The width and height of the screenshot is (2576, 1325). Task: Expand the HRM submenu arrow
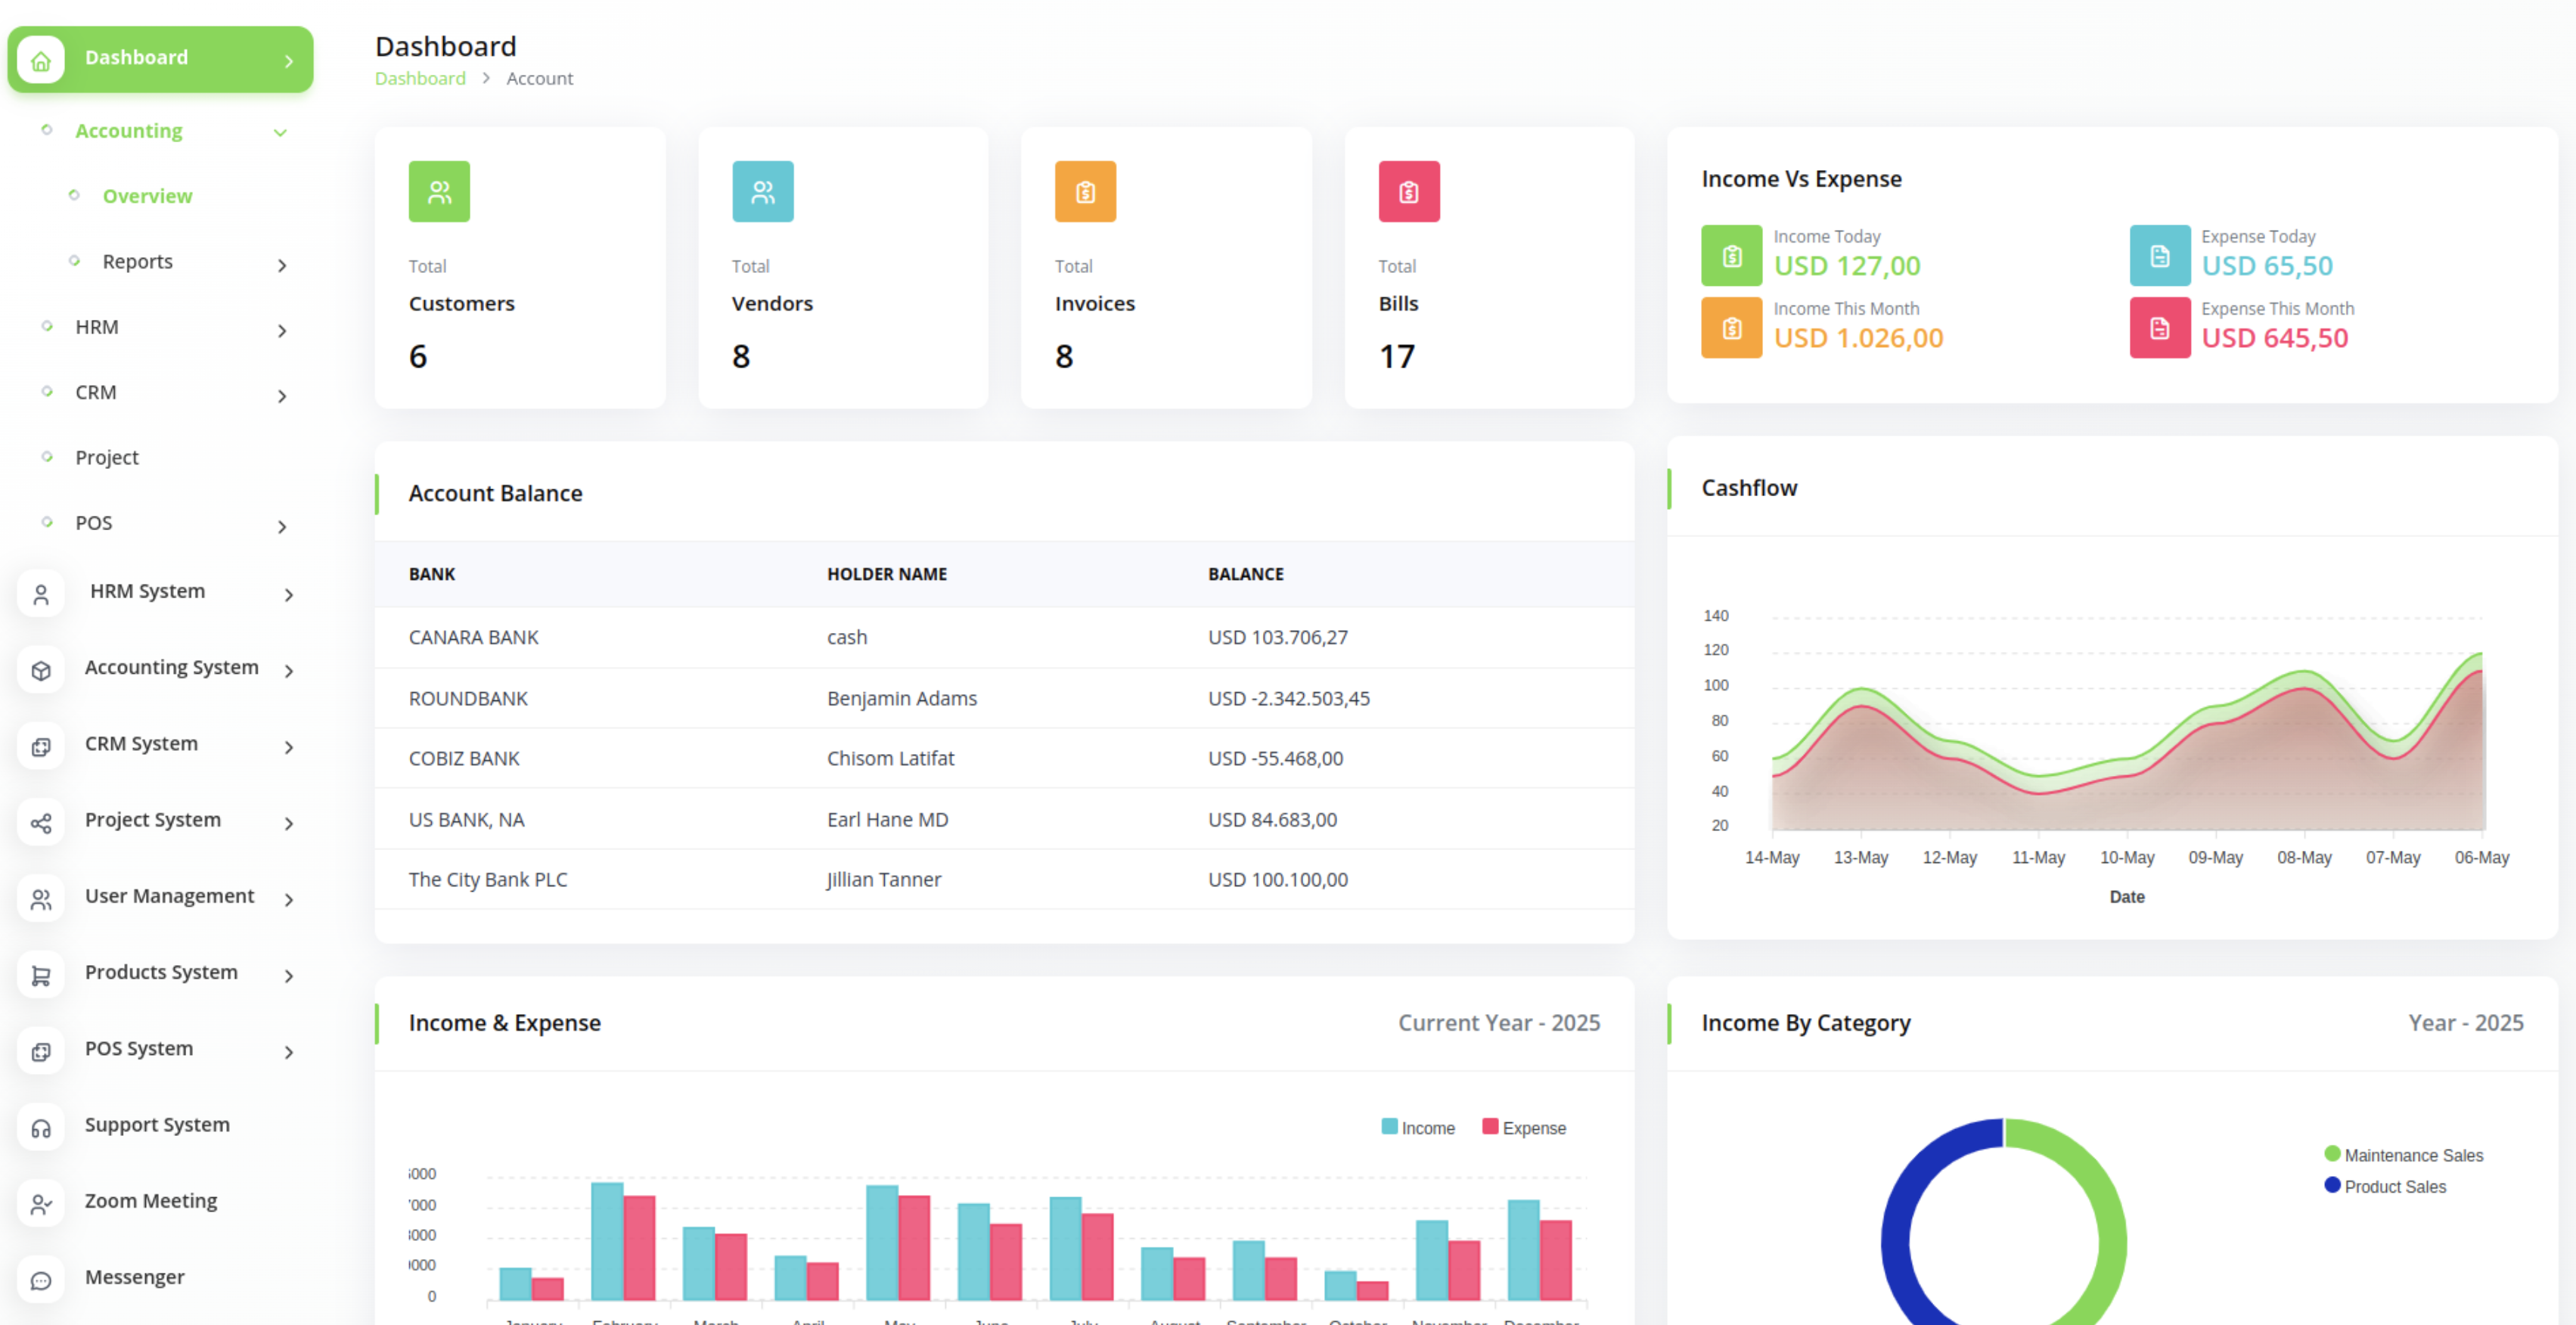click(x=282, y=330)
